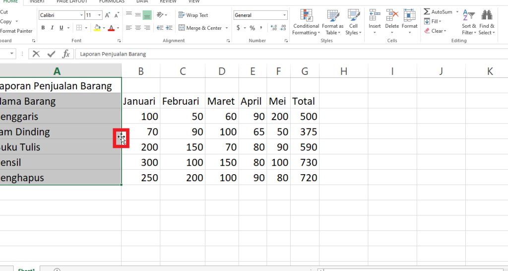The image size is (508, 271).
Task: Increase indent
Action: (x=169, y=28)
